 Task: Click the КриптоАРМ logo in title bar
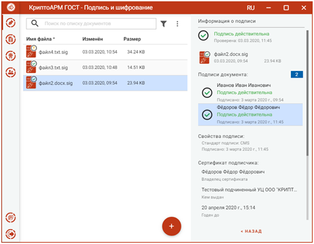tap(11, 7)
